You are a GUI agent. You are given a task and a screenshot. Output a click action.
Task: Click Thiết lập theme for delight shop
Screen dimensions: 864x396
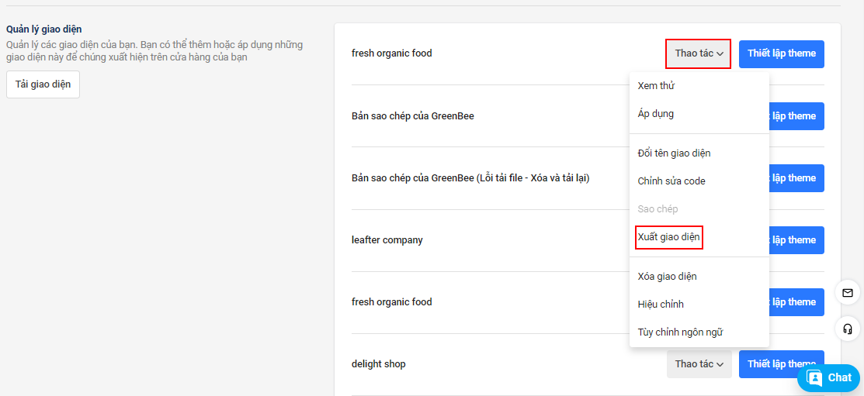782,364
